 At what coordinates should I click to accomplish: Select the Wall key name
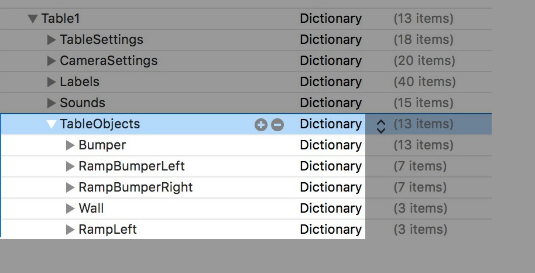point(91,209)
